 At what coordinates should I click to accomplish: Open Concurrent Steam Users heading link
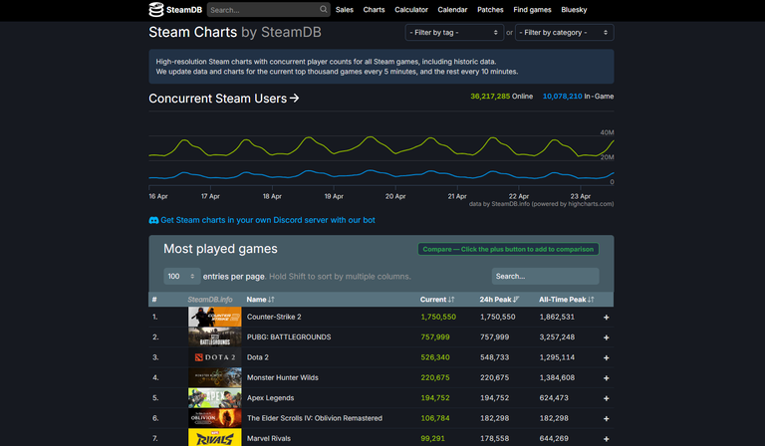pyautogui.click(x=223, y=99)
